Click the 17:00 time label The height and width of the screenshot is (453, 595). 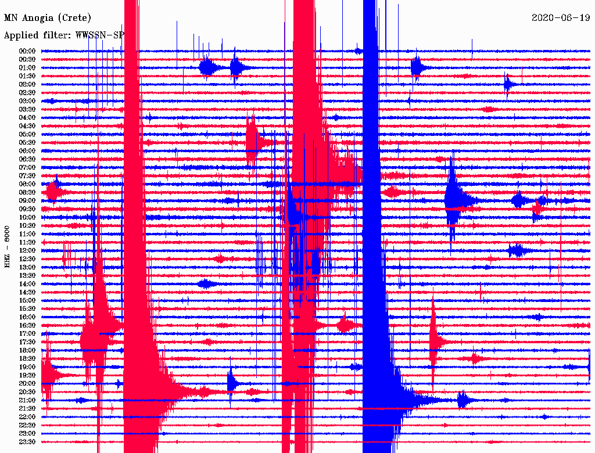point(27,333)
